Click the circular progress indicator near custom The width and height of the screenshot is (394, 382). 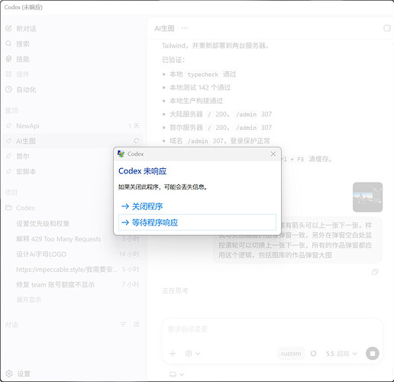pyautogui.click(x=314, y=354)
